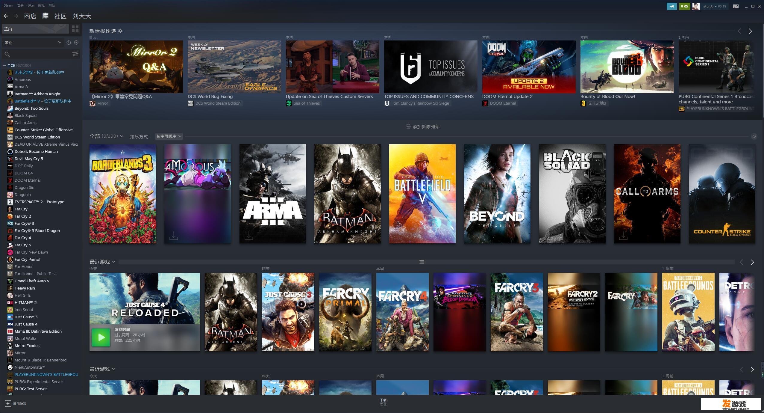Show previous games in first recent shelf
The image size is (764, 413).
pos(741,262)
